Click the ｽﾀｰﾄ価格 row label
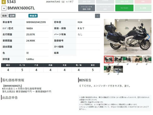 [x=59, y=47]
